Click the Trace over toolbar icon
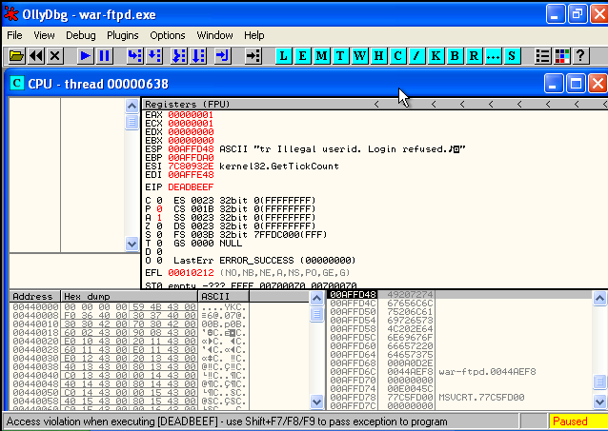 [x=198, y=56]
